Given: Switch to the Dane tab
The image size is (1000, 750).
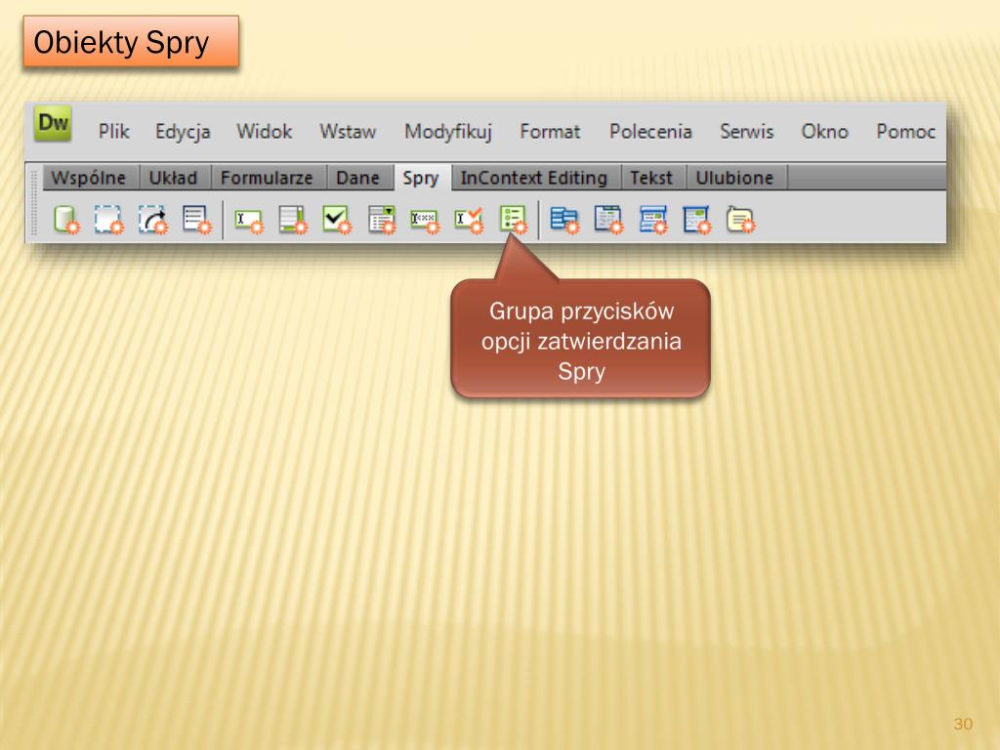Looking at the screenshot, I should (x=358, y=178).
